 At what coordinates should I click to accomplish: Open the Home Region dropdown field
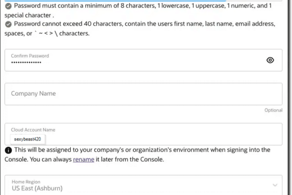coord(143,185)
